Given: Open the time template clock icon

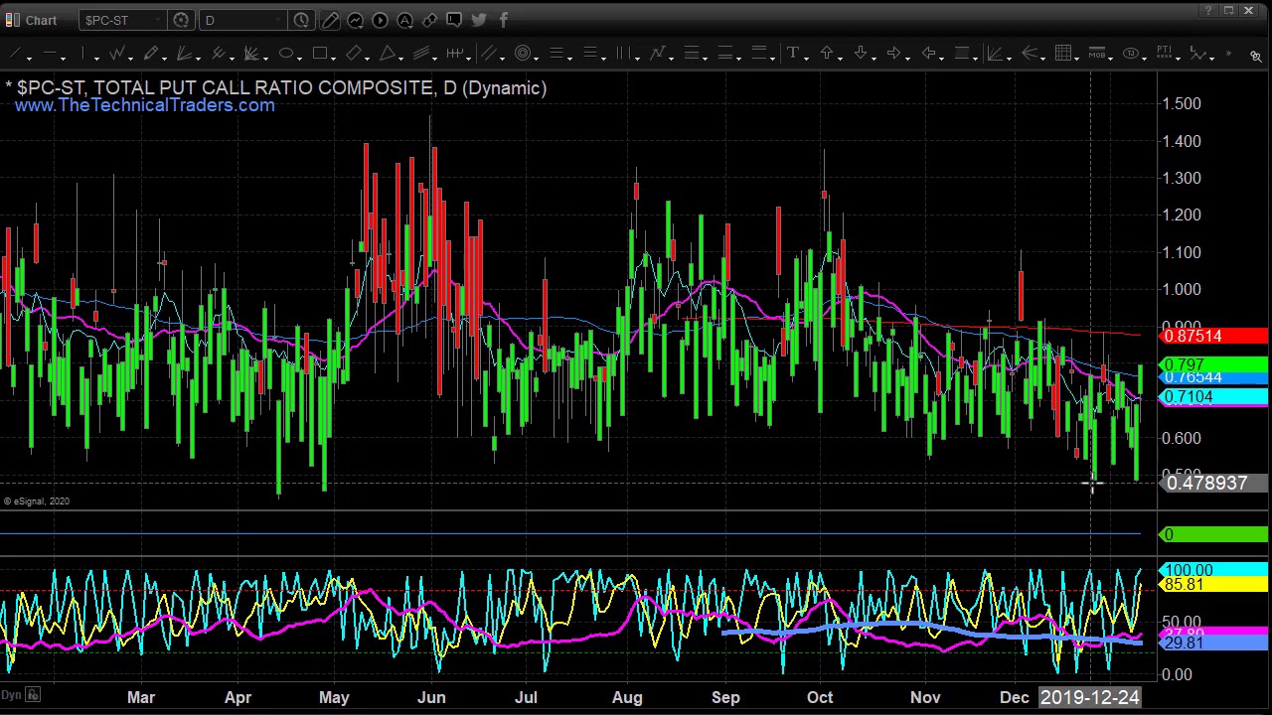Looking at the screenshot, I should (302, 20).
